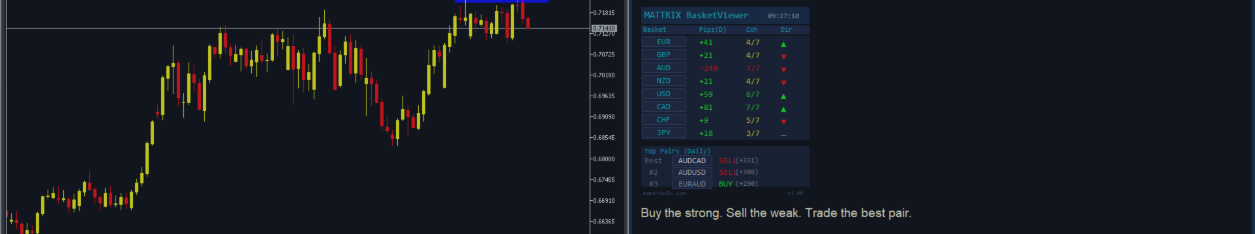
Task: Click the Pips(D) column header
Action: tap(712, 29)
